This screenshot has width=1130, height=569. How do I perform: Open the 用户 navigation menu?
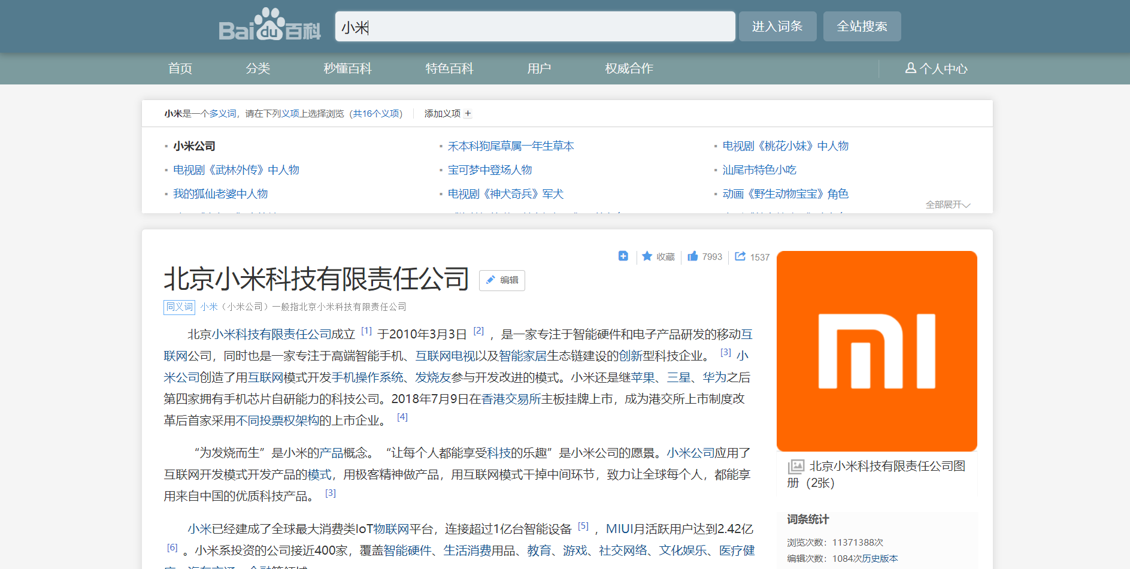click(x=540, y=68)
